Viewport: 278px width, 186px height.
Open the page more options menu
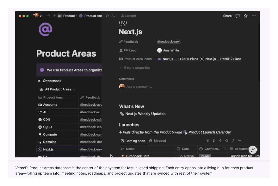pos(254,16)
